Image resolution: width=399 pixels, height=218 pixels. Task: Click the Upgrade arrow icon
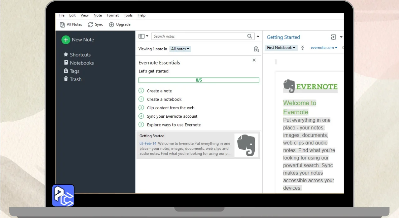111,25
